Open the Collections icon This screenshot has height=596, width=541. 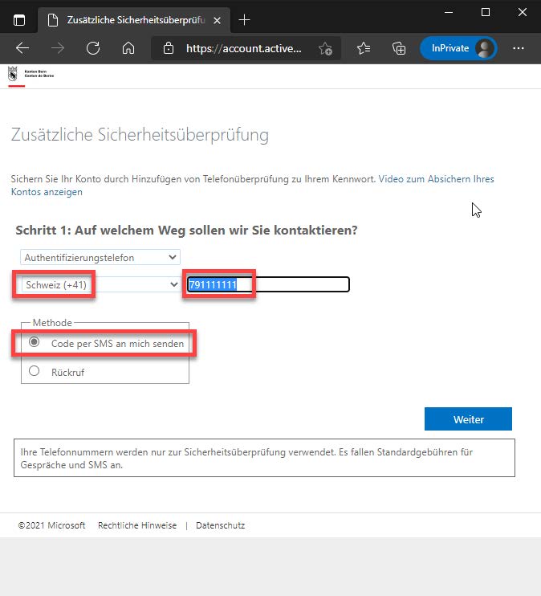[399, 48]
